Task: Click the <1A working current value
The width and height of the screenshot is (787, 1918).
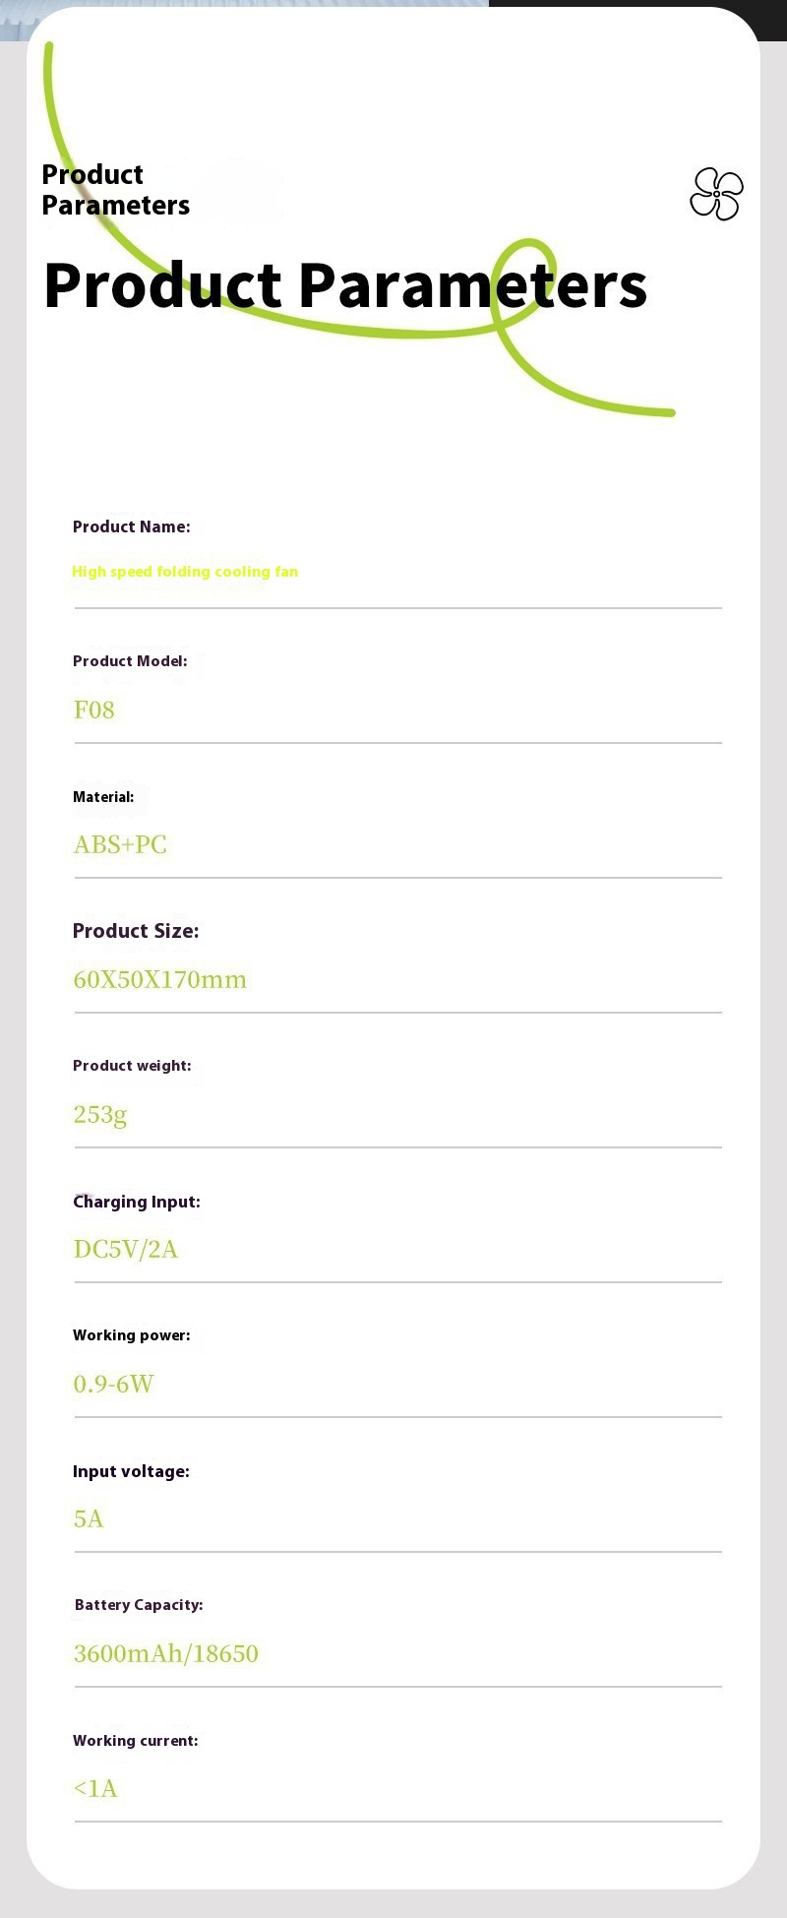Action: click(95, 1788)
